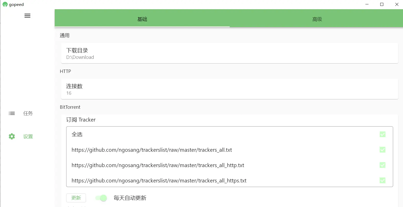Image resolution: width=403 pixels, height=207 pixels.
Task: Click the 订阅 Tracker heading
Action: 81,120
